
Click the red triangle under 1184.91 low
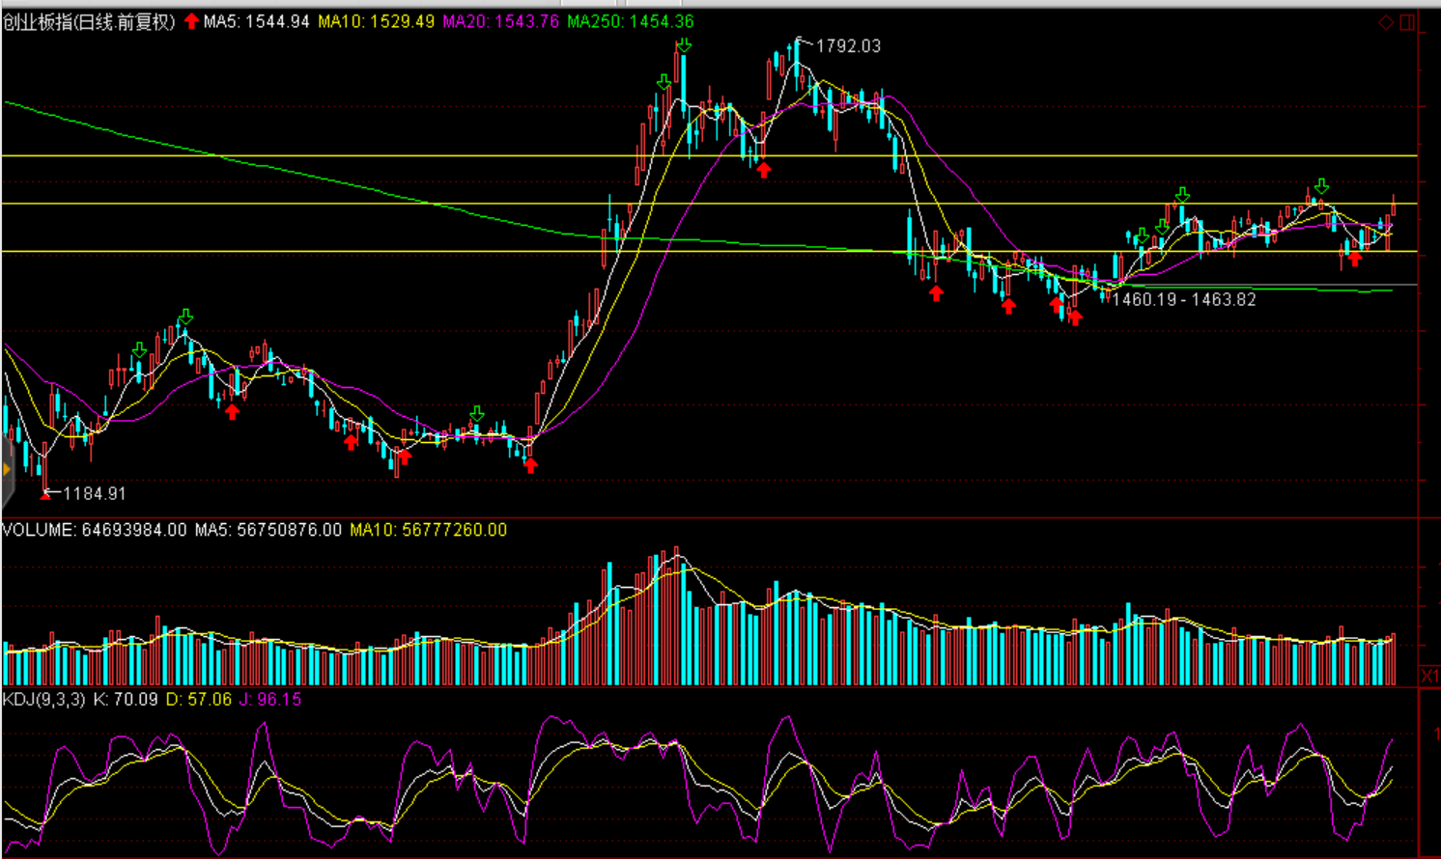45,494
